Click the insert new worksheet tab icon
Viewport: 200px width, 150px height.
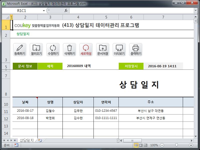pos(40,140)
